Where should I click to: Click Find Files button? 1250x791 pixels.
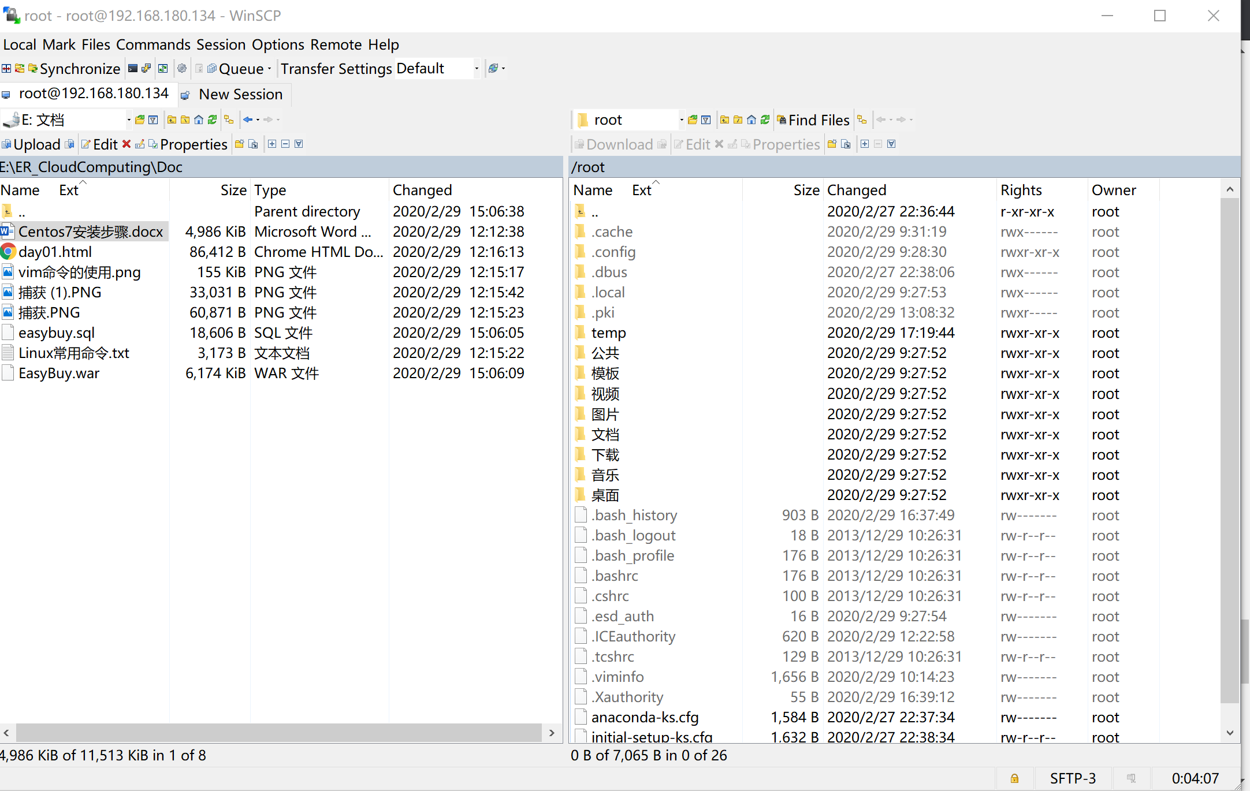click(813, 120)
